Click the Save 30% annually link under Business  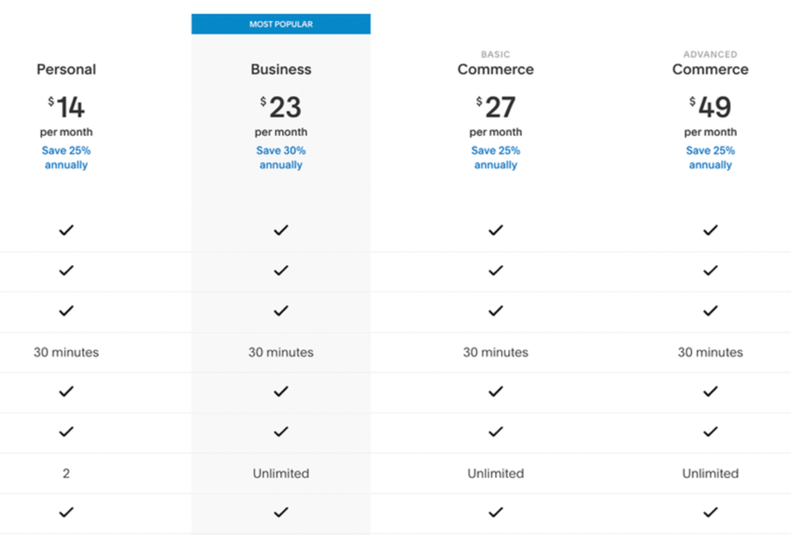pyautogui.click(x=281, y=158)
